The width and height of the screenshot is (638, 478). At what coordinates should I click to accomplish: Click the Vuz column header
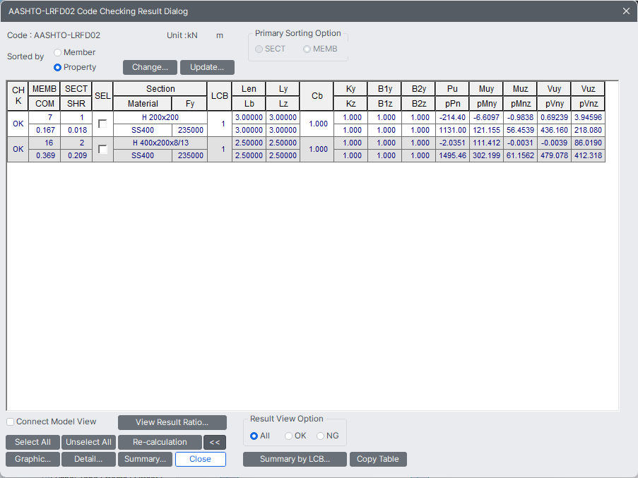coord(588,89)
